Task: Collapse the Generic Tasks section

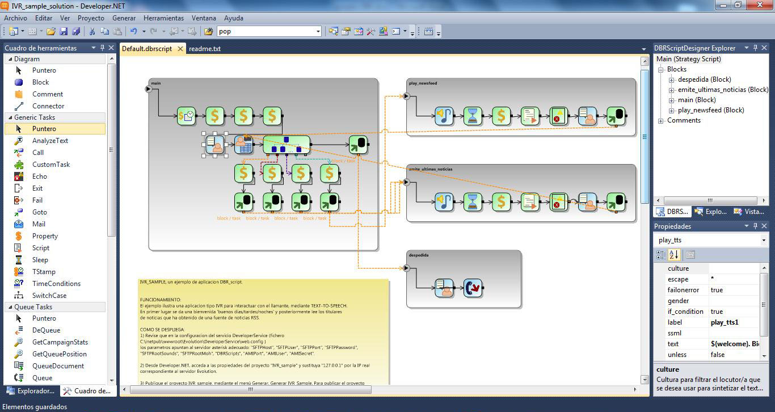Action: click(x=10, y=117)
